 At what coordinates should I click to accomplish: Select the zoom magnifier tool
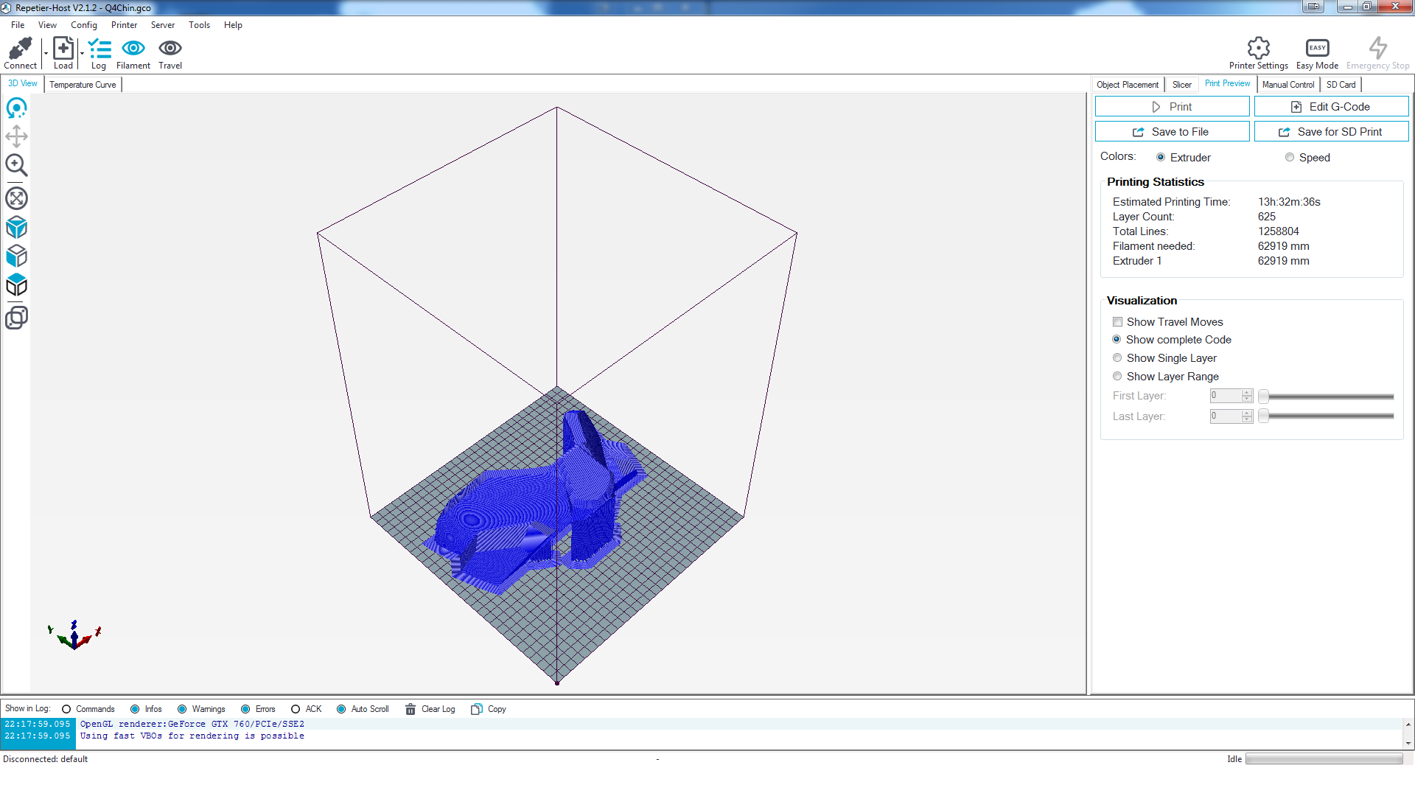pos(16,165)
